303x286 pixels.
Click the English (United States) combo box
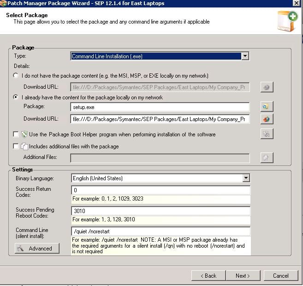[160, 178]
